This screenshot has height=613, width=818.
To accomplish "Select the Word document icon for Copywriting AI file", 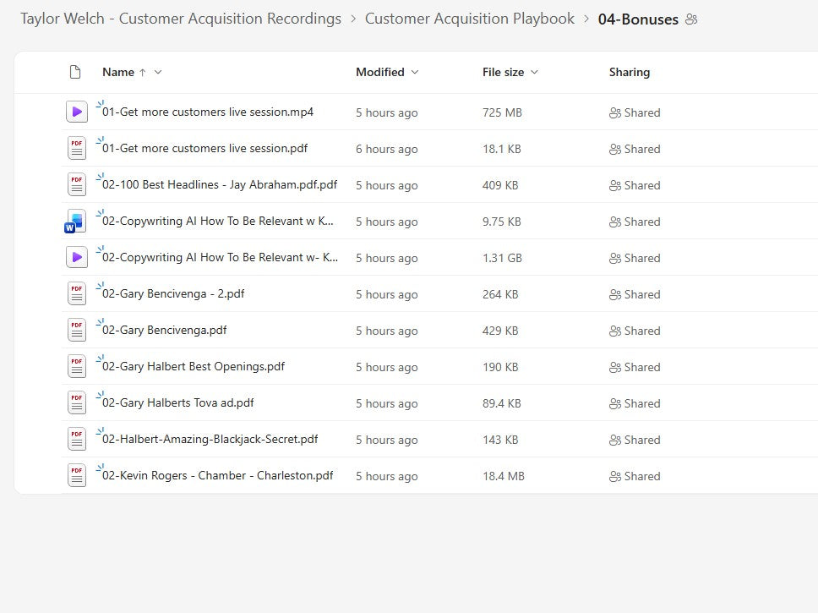I will tap(76, 221).
